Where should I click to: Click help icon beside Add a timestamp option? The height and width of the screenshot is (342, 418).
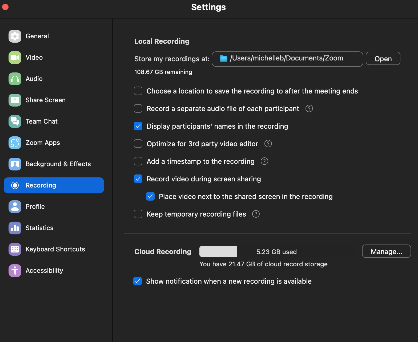[264, 161]
